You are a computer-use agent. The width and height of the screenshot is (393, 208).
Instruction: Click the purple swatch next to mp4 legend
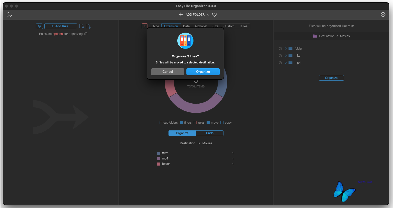pos(159,158)
